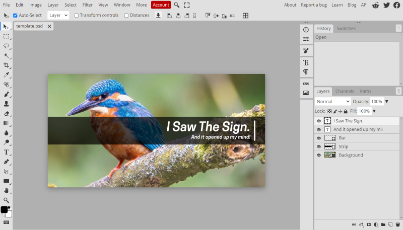Open the Learn link
403x230 pixels.
click(337, 5)
